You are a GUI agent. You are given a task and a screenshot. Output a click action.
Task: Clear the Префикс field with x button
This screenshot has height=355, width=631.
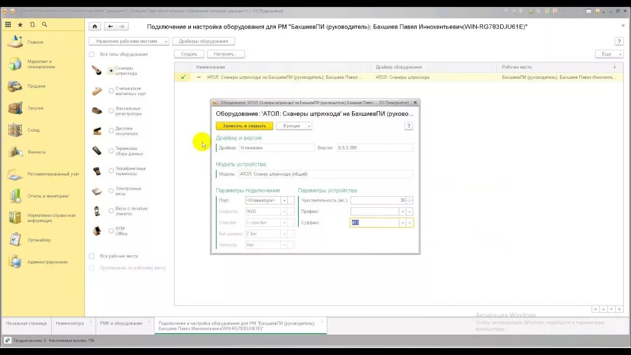[x=410, y=212]
